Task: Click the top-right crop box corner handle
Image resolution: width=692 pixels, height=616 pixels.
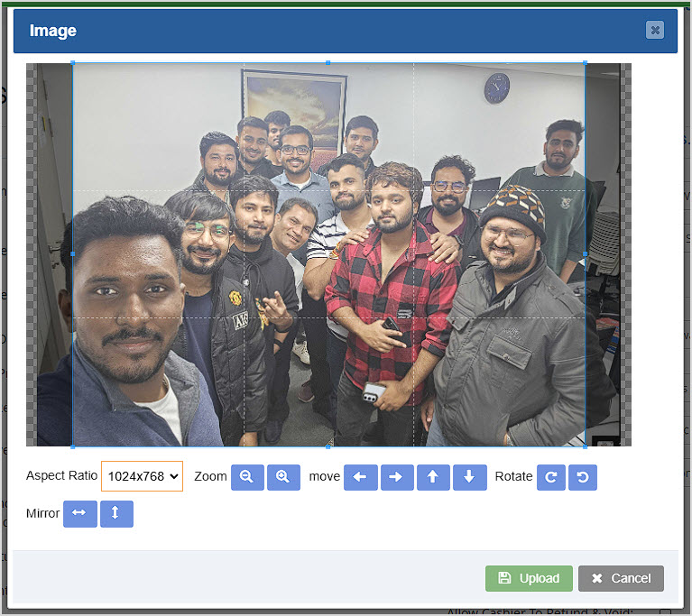Action: [586, 62]
